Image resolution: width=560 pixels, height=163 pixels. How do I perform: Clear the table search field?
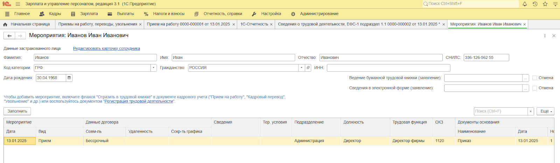tap(531, 111)
